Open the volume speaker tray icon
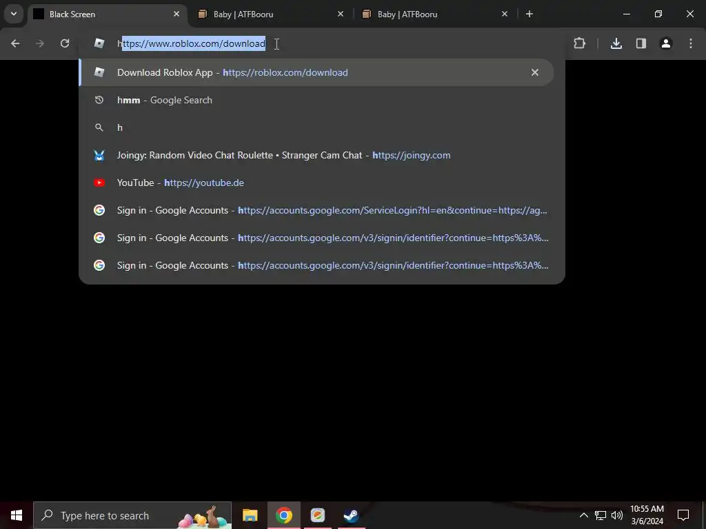 coord(617,515)
